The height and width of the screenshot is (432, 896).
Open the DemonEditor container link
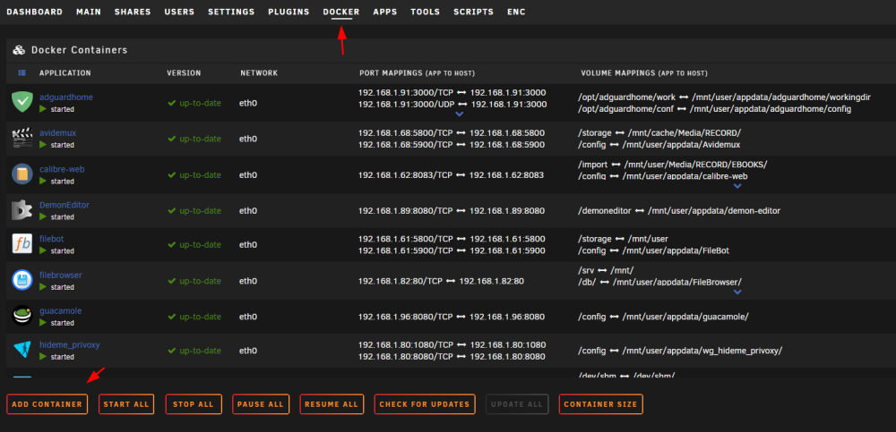pos(65,205)
